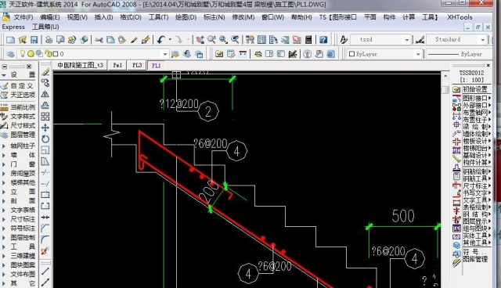Open the 文件(F) menu
501x288 pixels.
click(23, 17)
